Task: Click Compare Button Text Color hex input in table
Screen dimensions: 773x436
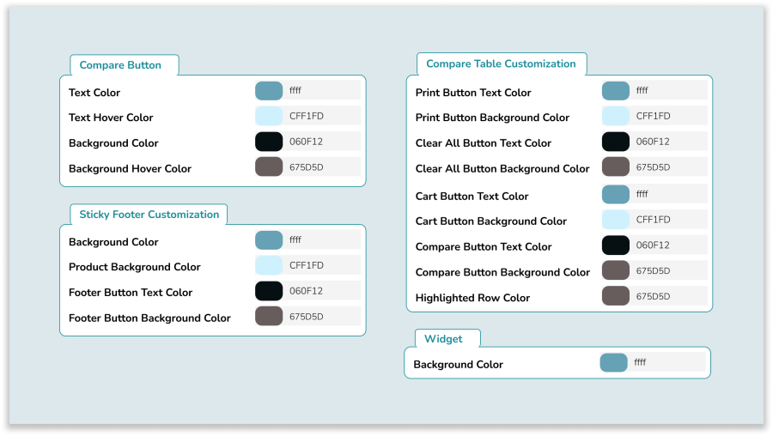Action: (670, 245)
